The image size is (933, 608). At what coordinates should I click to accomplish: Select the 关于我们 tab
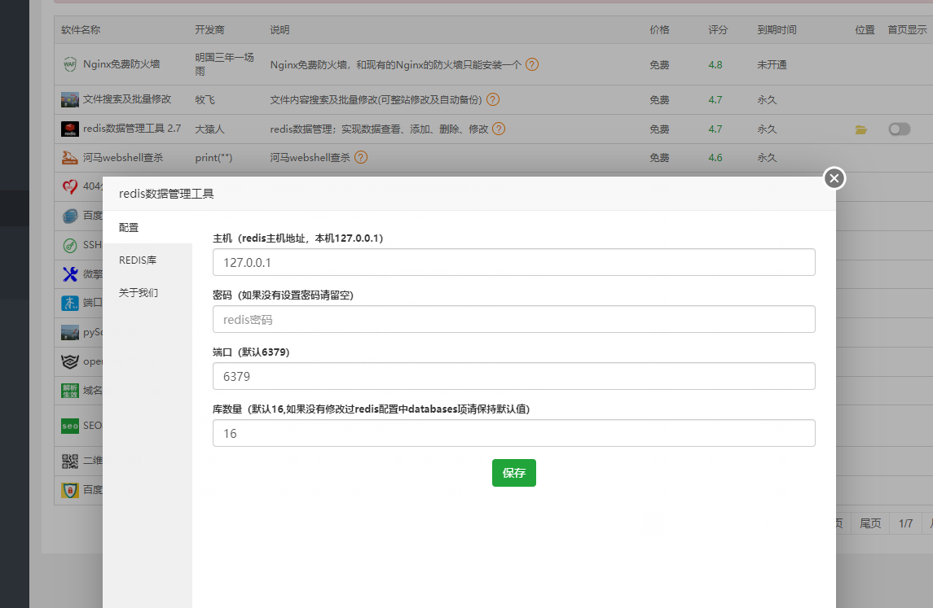click(137, 292)
